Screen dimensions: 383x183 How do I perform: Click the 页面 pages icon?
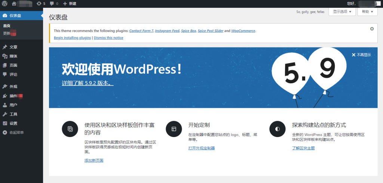coord(4,65)
